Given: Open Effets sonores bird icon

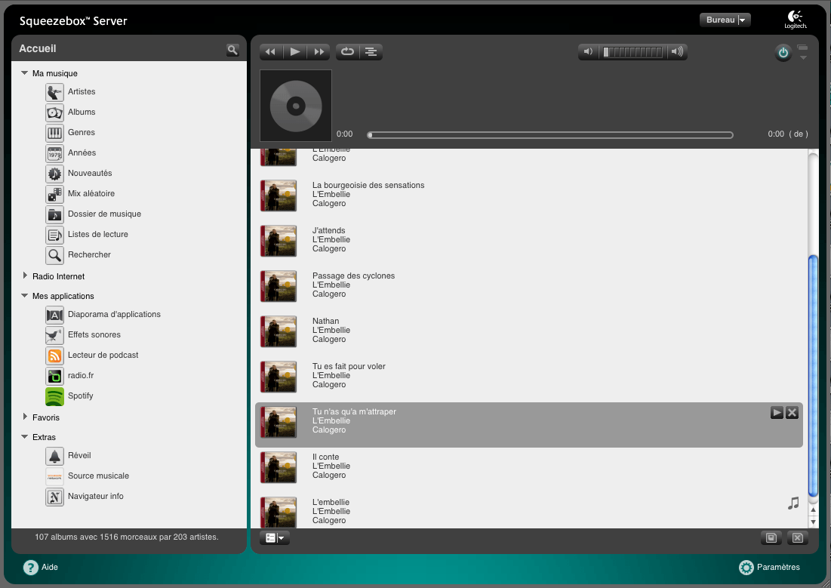Looking at the screenshot, I should point(54,335).
